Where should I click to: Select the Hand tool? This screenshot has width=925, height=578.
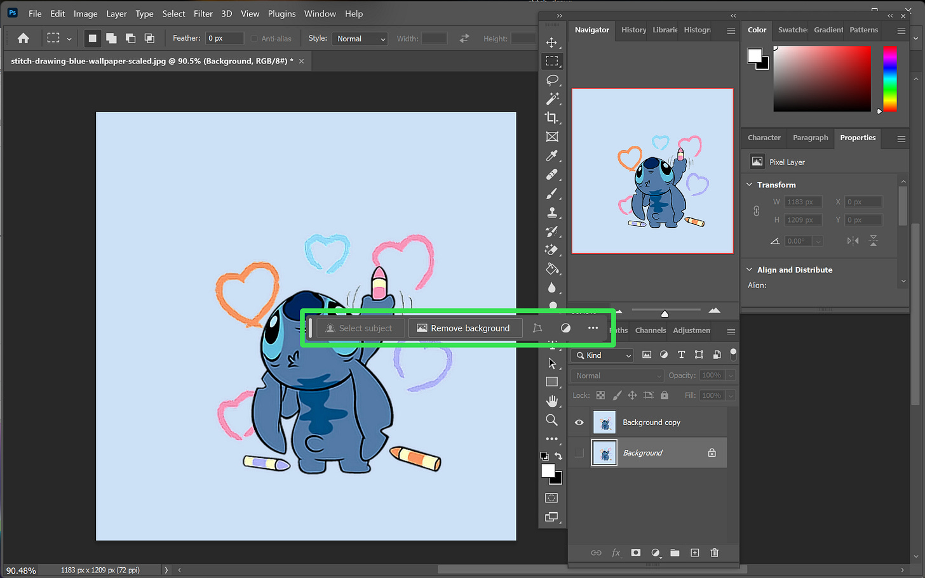pyautogui.click(x=551, y=401)
